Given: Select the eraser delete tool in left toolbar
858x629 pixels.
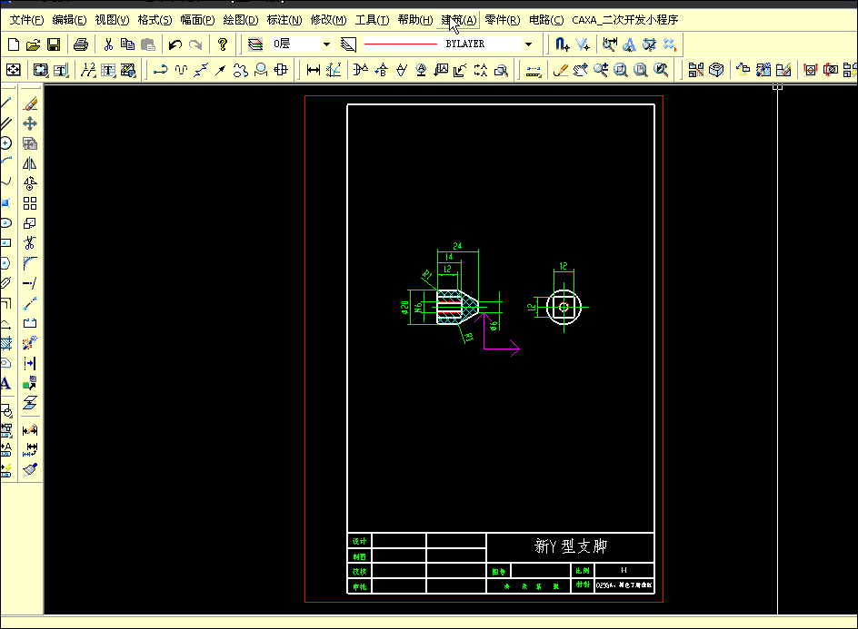Looking at the screenshot, I should 30,103.
